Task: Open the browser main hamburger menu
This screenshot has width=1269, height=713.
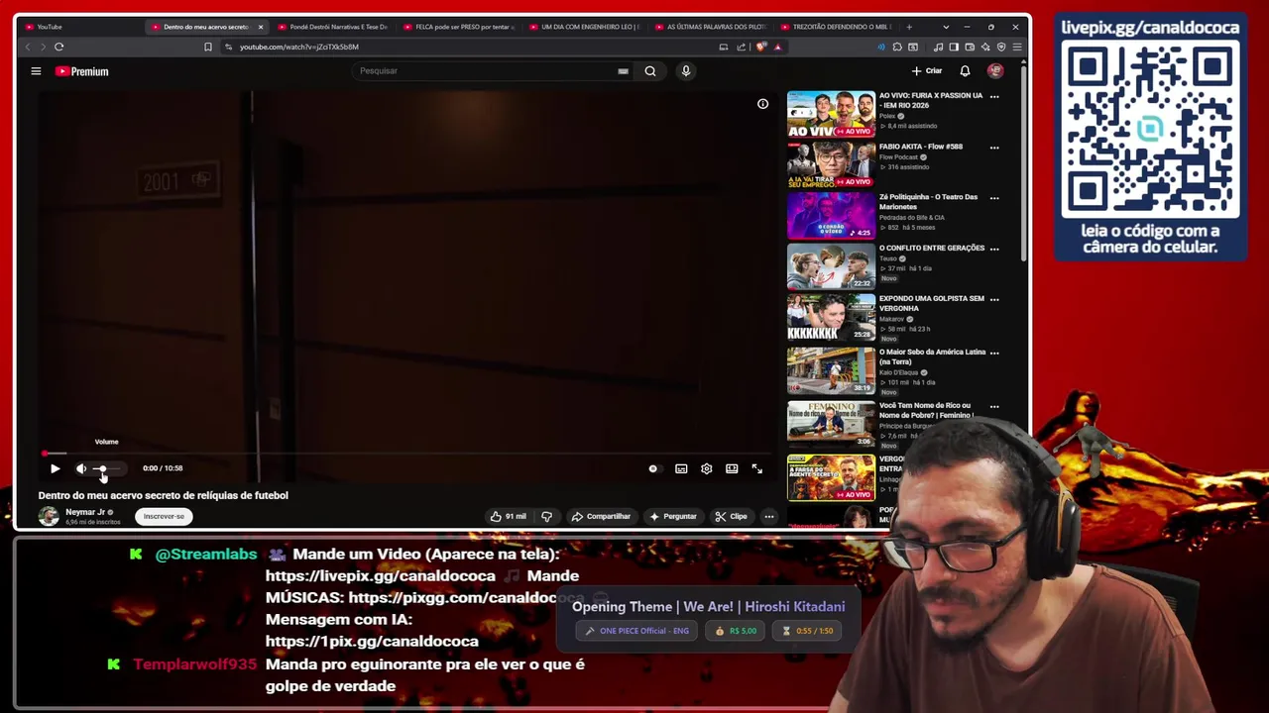Action: (1017, 47)
